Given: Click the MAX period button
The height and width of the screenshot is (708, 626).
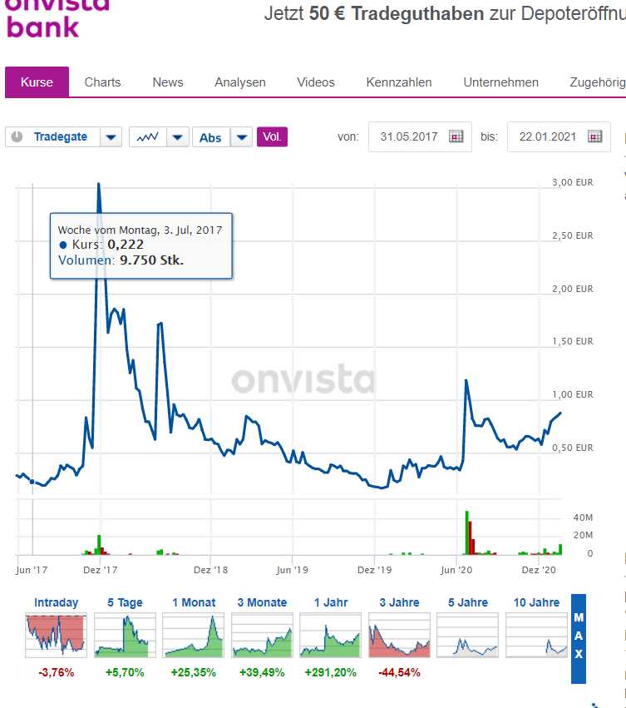Looking at the screenshot, I should click(579, 638).
